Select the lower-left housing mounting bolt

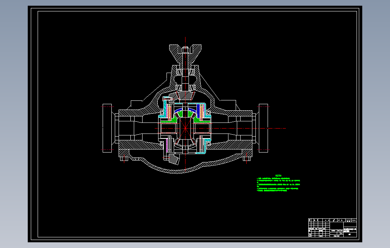[124, 158]
